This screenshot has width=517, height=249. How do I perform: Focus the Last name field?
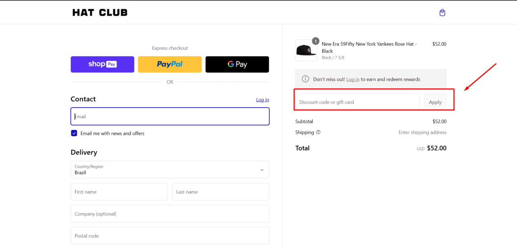pyautogui.click(x=221, y=192)
